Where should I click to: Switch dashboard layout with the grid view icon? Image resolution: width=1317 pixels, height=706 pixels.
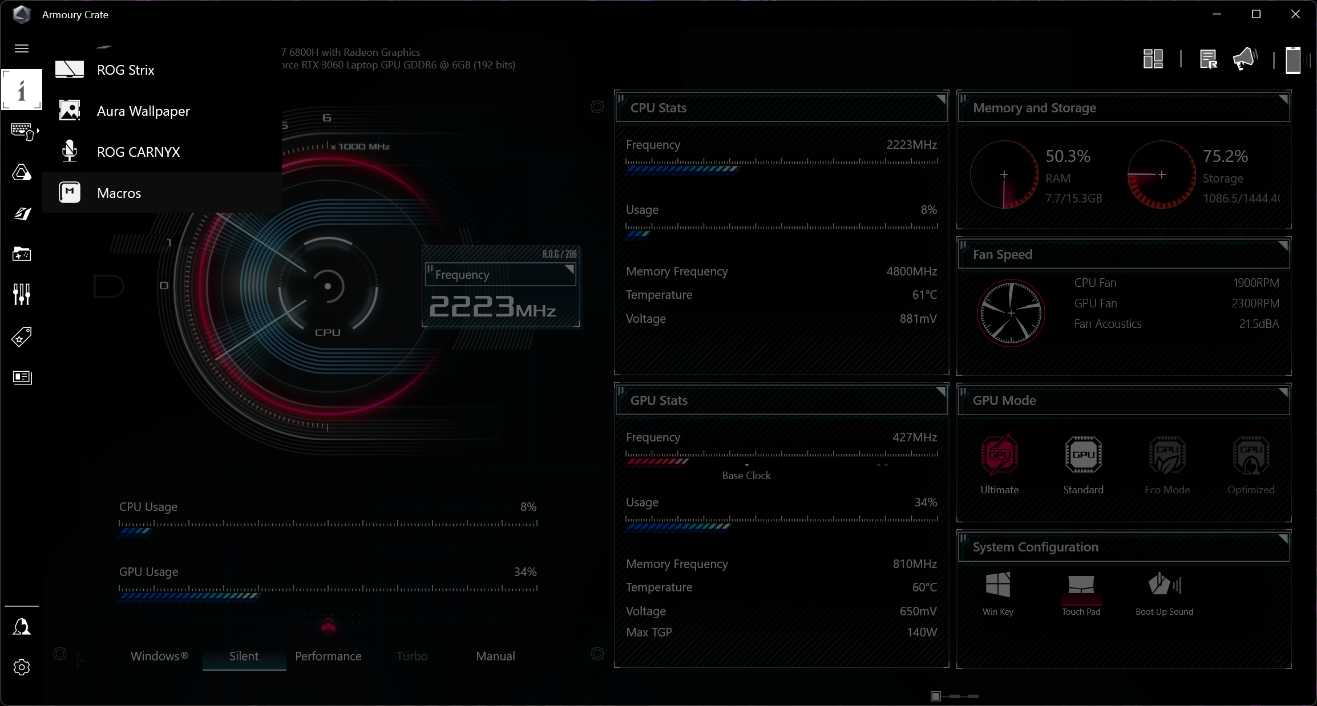click(1153, 59)
